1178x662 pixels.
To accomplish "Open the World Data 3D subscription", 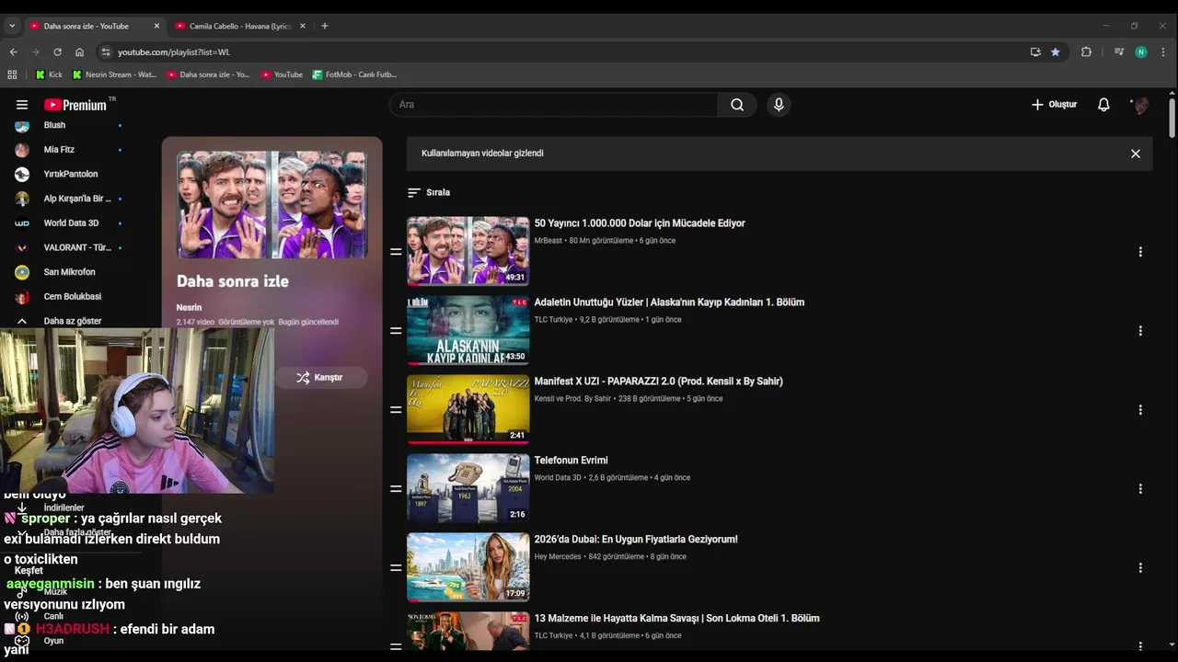I will point(69,223).
